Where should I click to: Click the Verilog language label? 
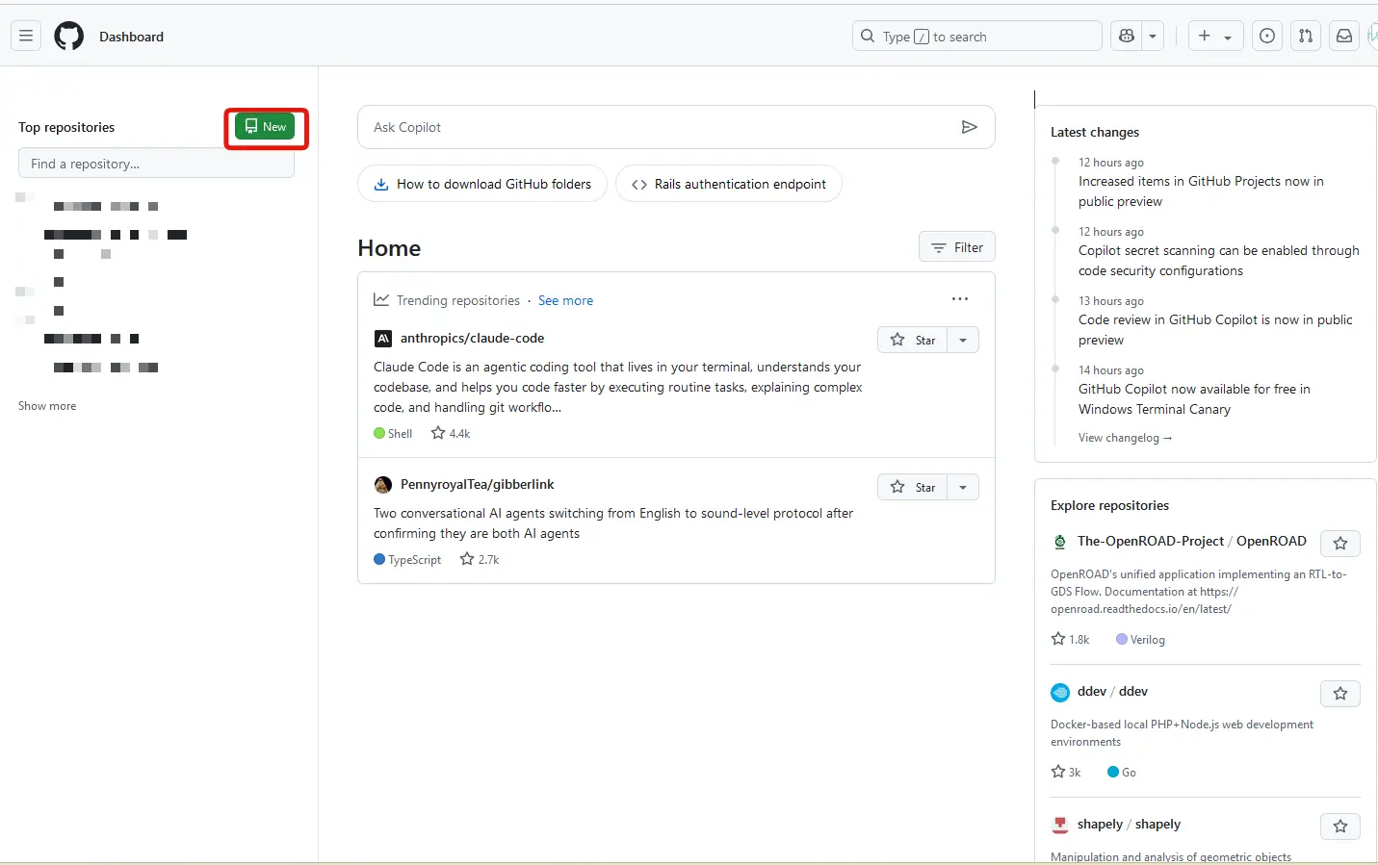(x=1140, y=639)
